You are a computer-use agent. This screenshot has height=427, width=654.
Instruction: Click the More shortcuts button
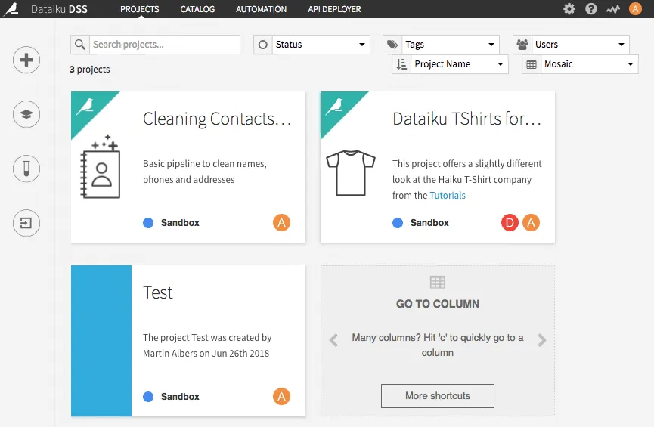point(438,396)
